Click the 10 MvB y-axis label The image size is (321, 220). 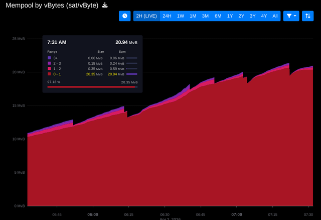[19, 139]
